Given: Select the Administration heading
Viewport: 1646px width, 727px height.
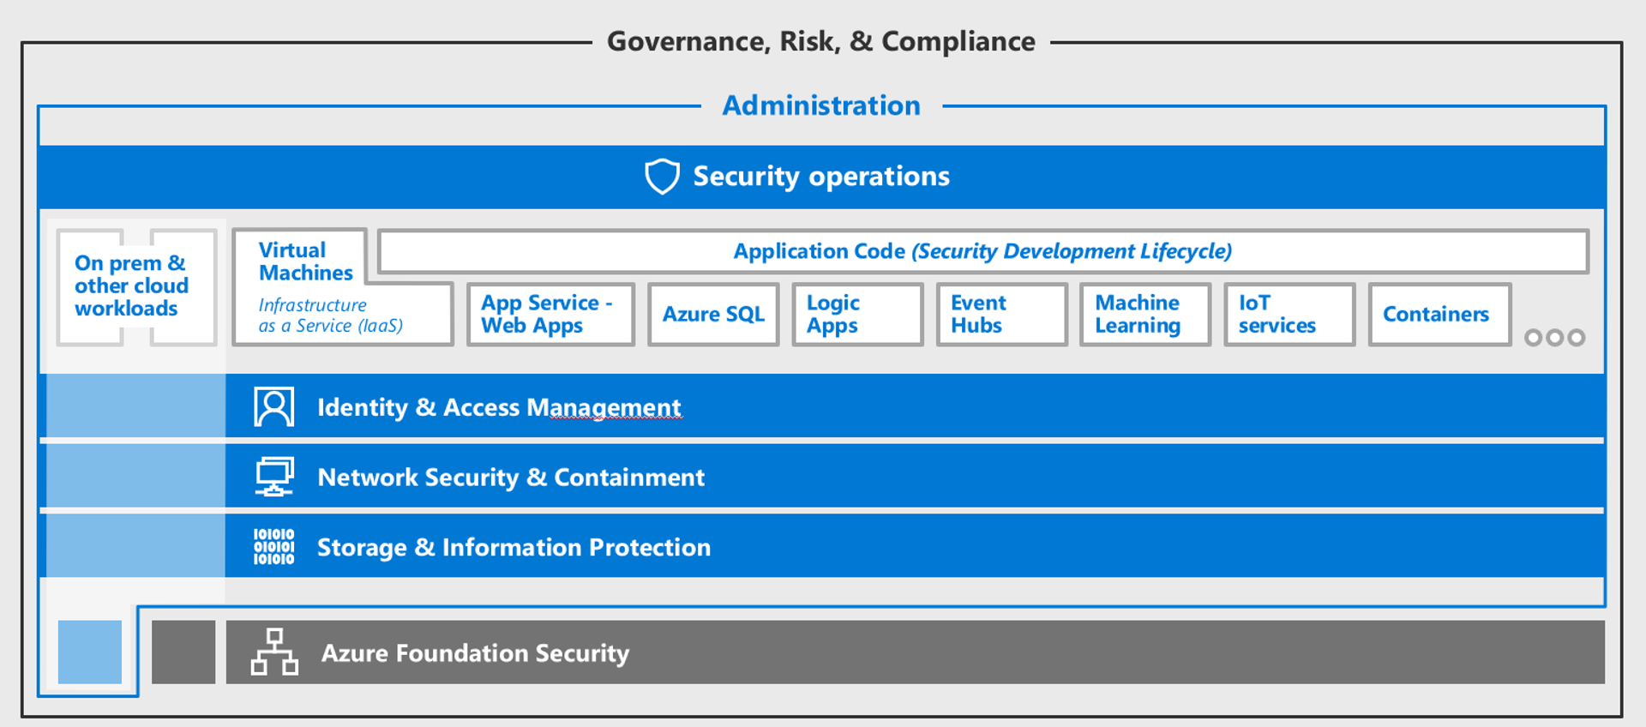Looking at the screenshot, I should point(821,105).
